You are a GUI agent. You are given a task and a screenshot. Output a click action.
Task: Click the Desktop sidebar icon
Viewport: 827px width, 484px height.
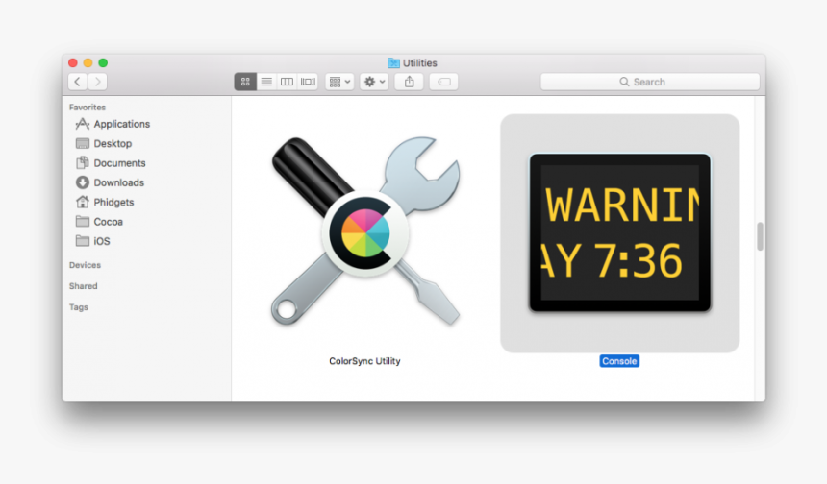coord(83,143)
